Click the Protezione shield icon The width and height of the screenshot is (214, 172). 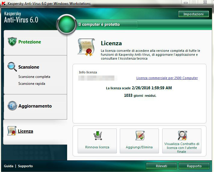click(x=12, y=42)
